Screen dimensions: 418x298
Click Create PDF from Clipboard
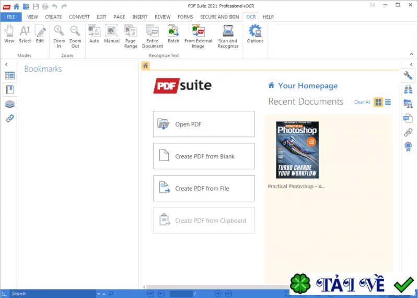coord(204,221)
